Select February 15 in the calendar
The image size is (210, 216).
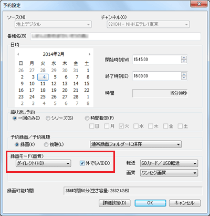(87, 84)
